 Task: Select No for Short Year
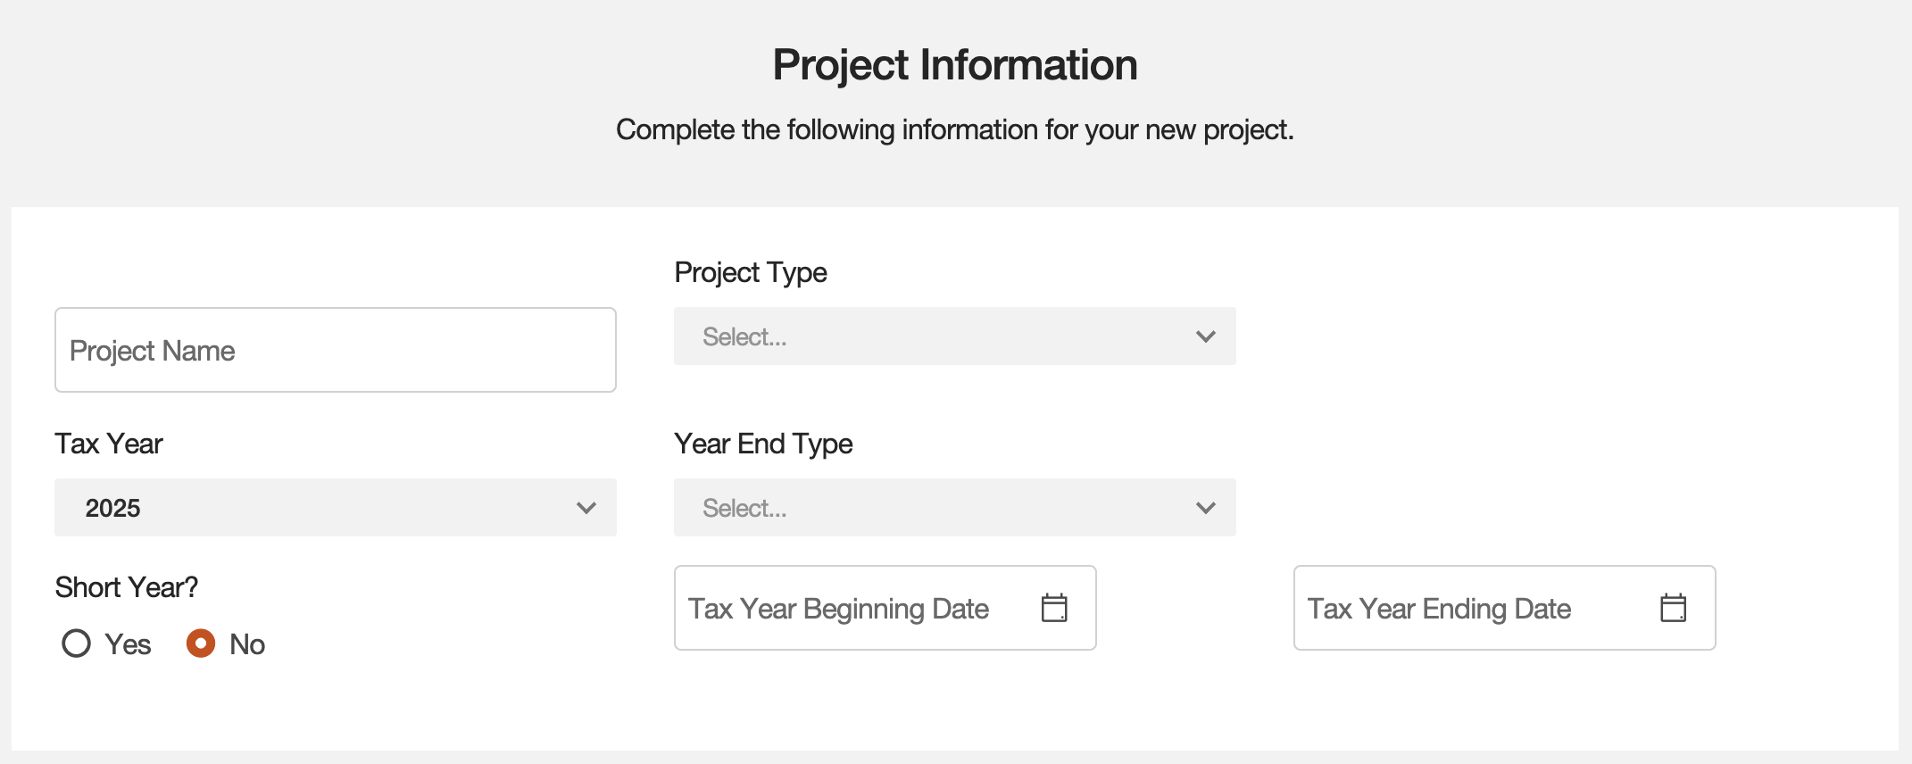tap(202, 644)
